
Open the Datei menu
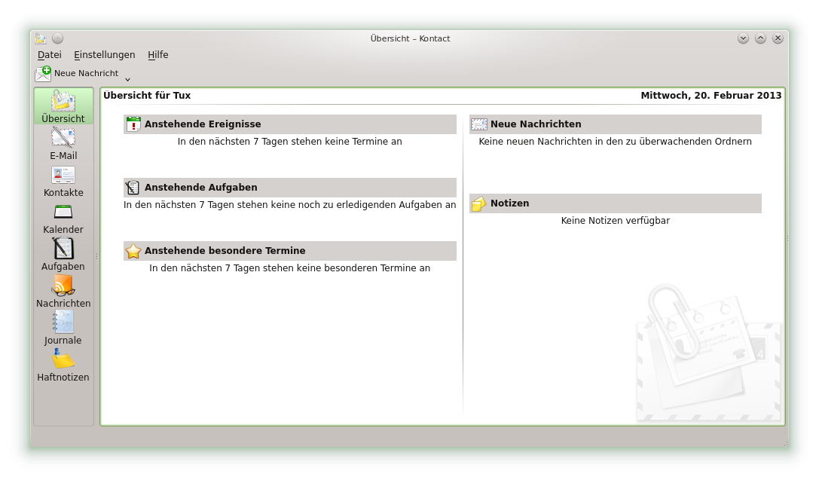(50, 55)
